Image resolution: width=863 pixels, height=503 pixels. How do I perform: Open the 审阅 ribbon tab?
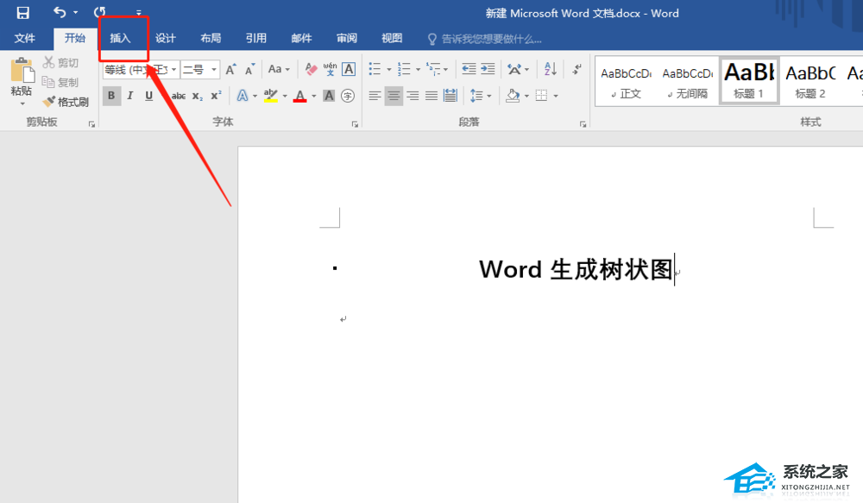point(346,38)
